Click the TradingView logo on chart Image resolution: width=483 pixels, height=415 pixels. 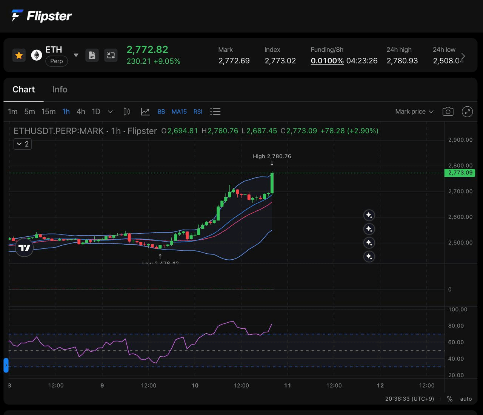point(24,248)
